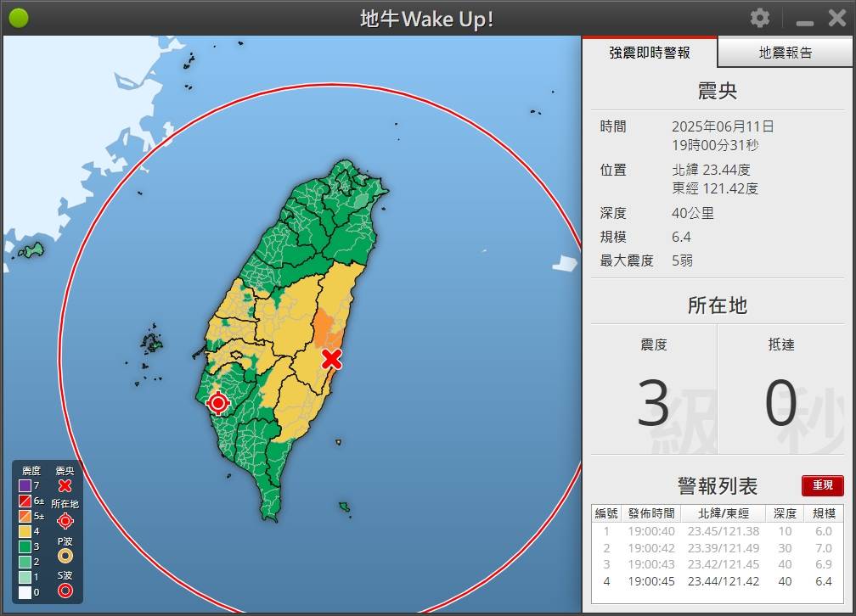This screenshot has width=856, height=616.
Task: Click the light green intensity 1 legend swatch
Action: 25,577
